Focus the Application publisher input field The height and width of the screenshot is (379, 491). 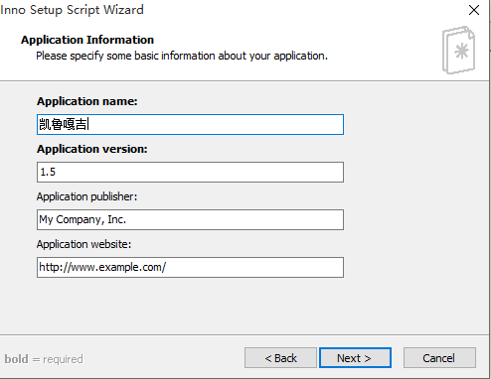pos(190,219)
